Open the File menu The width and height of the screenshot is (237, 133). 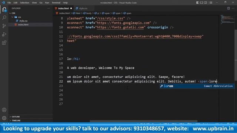click(9, 3)
